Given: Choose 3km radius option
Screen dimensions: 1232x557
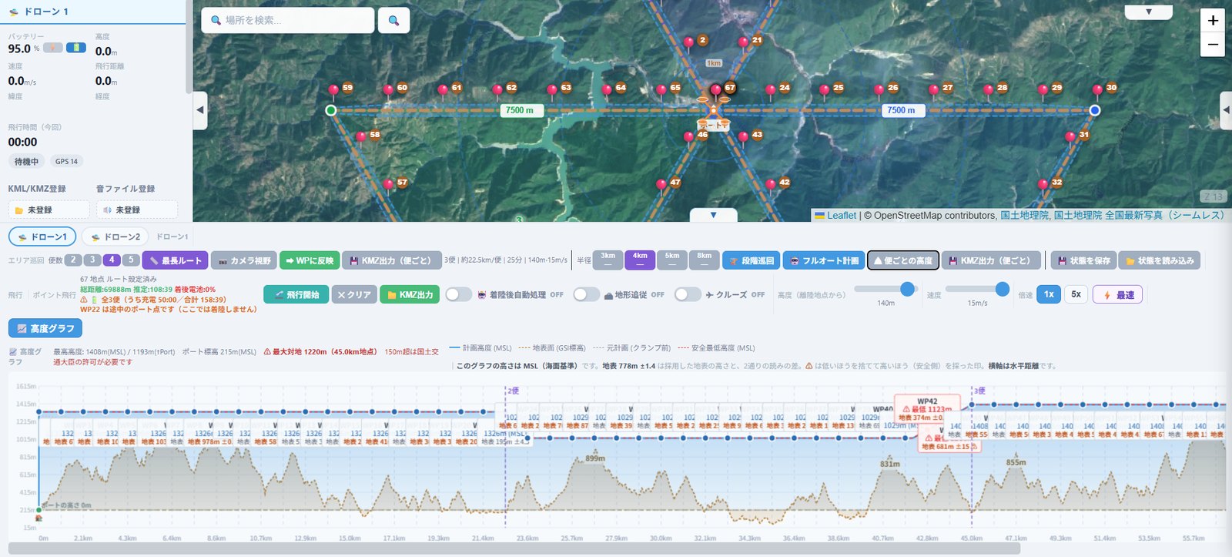Looking at the screenshot, I should coord(608,260).
